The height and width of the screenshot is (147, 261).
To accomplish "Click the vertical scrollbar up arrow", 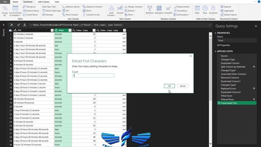I will [210, 36].
